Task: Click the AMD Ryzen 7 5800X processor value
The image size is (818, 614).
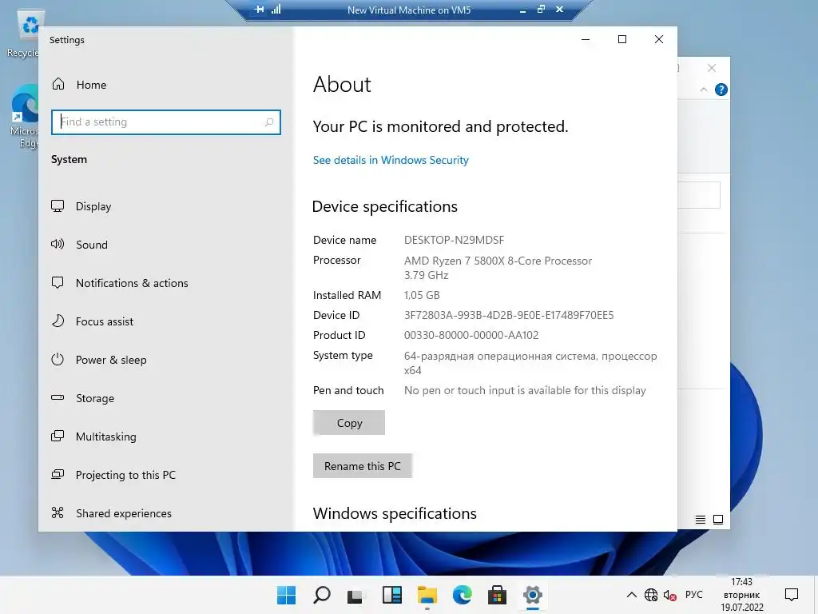Action: click(x=498, y=268)
